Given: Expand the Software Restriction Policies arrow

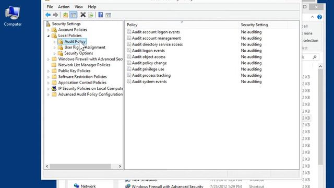Looking at the screenshot, I should point(49,77).
